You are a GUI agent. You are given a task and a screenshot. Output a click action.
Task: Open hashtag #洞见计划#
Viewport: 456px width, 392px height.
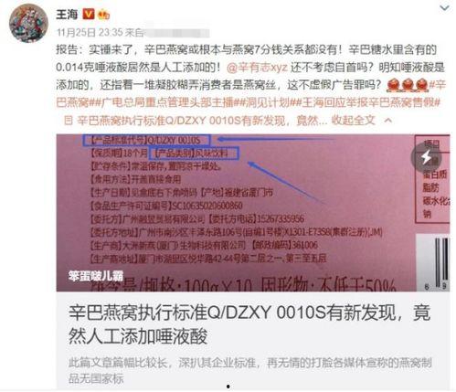coord(267,103)
